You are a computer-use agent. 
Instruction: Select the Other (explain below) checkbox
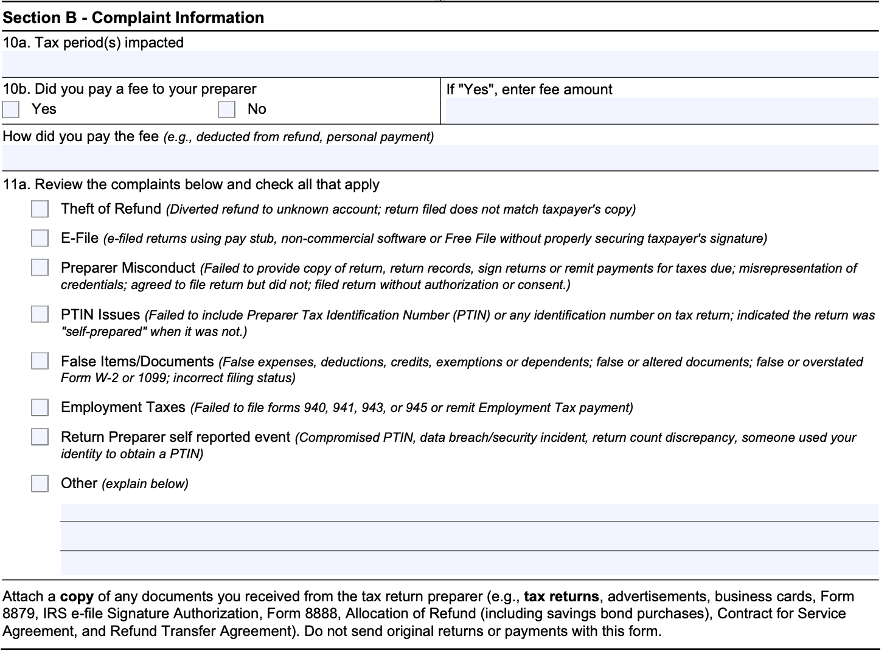(x=40, y=484)
